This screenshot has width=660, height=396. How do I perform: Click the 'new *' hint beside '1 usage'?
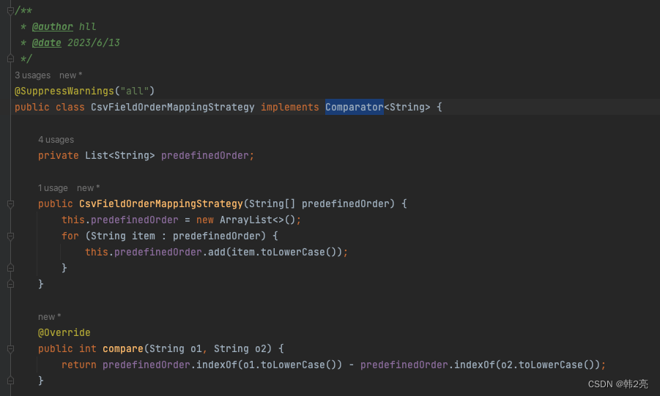(88, 188)
